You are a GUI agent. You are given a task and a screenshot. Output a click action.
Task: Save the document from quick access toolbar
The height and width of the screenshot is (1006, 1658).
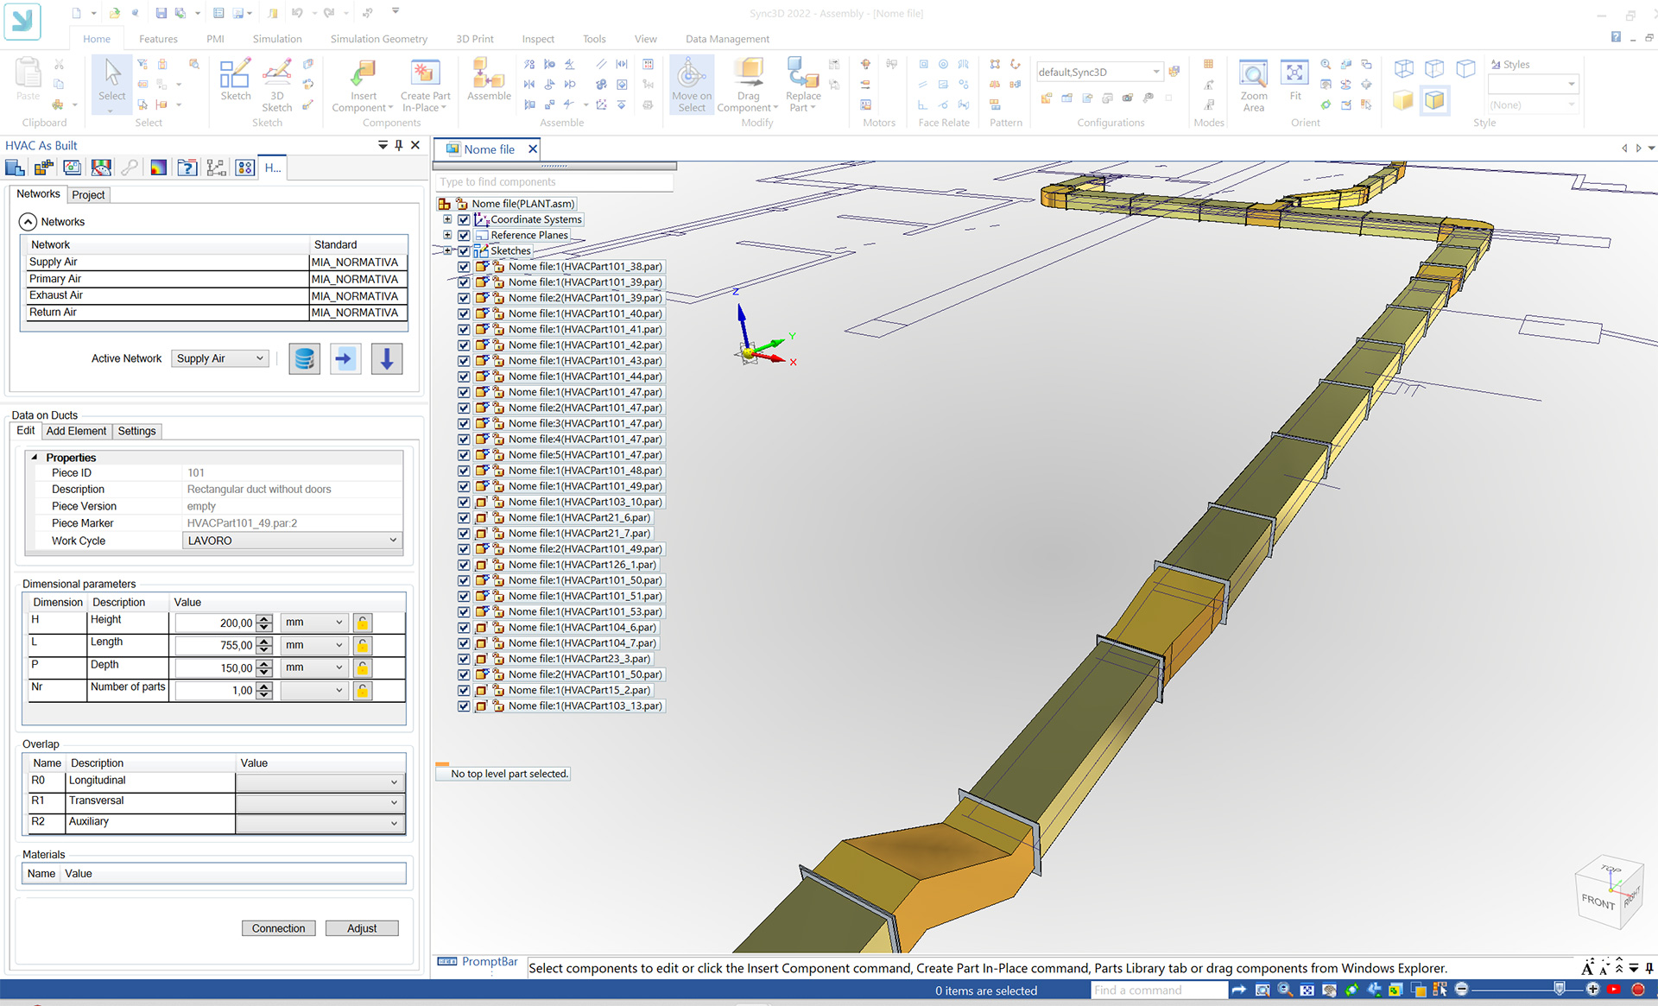click(x=161, y=13)
